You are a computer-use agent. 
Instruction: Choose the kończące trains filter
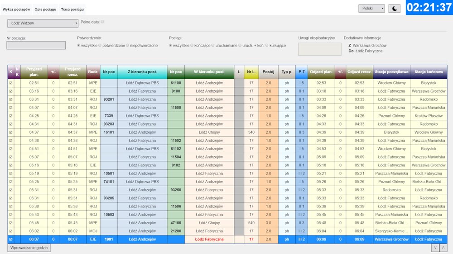(x=192, y=45)
